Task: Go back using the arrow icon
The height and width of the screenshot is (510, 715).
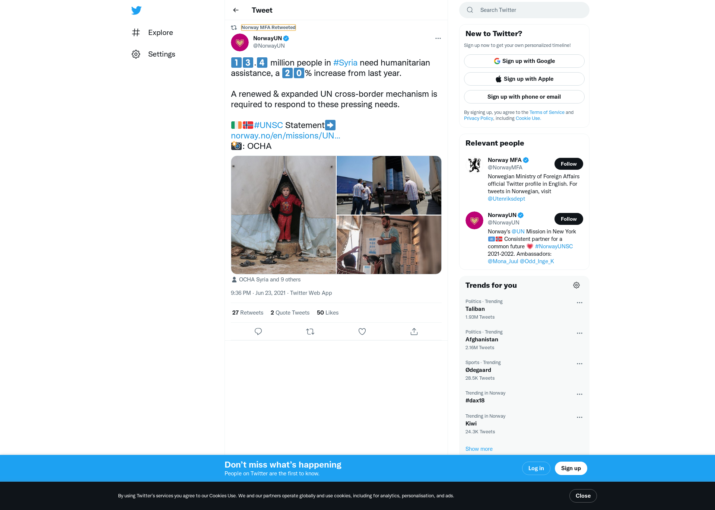Action: coord(236,10)
